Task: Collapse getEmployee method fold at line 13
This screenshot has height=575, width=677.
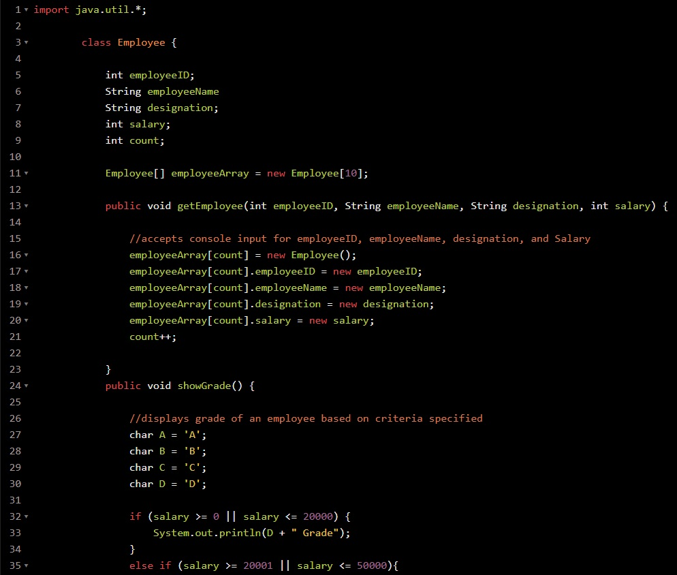Action: [x=27, y=206]
